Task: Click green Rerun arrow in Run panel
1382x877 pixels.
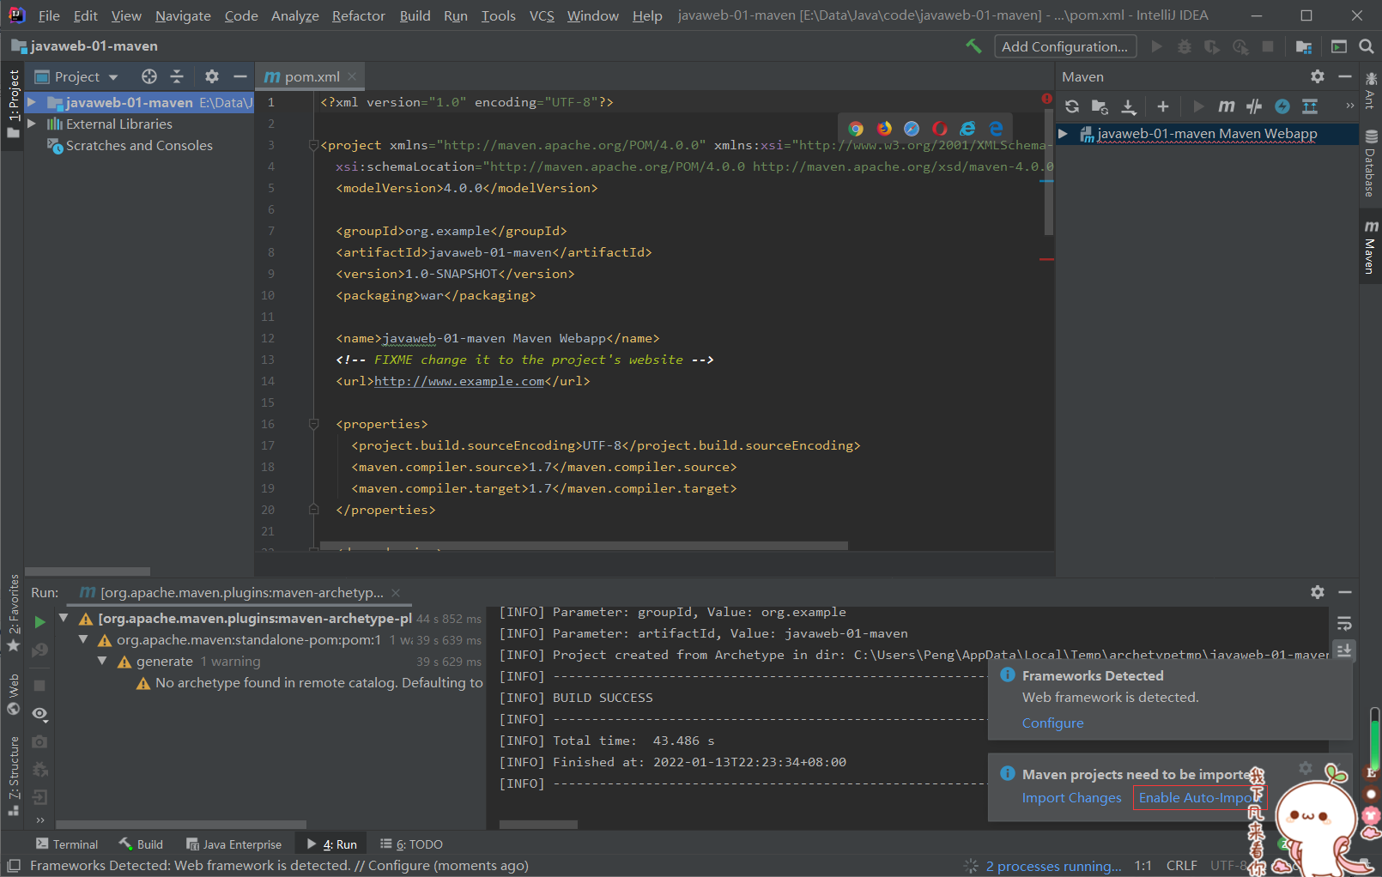Action: click(39, 621)
